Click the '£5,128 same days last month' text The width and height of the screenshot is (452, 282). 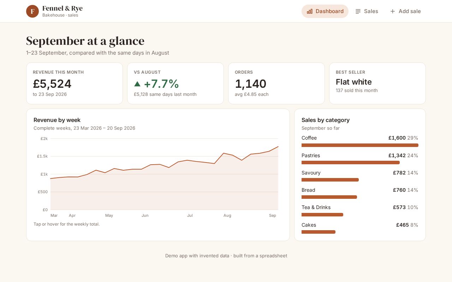[x=165, y=94]
